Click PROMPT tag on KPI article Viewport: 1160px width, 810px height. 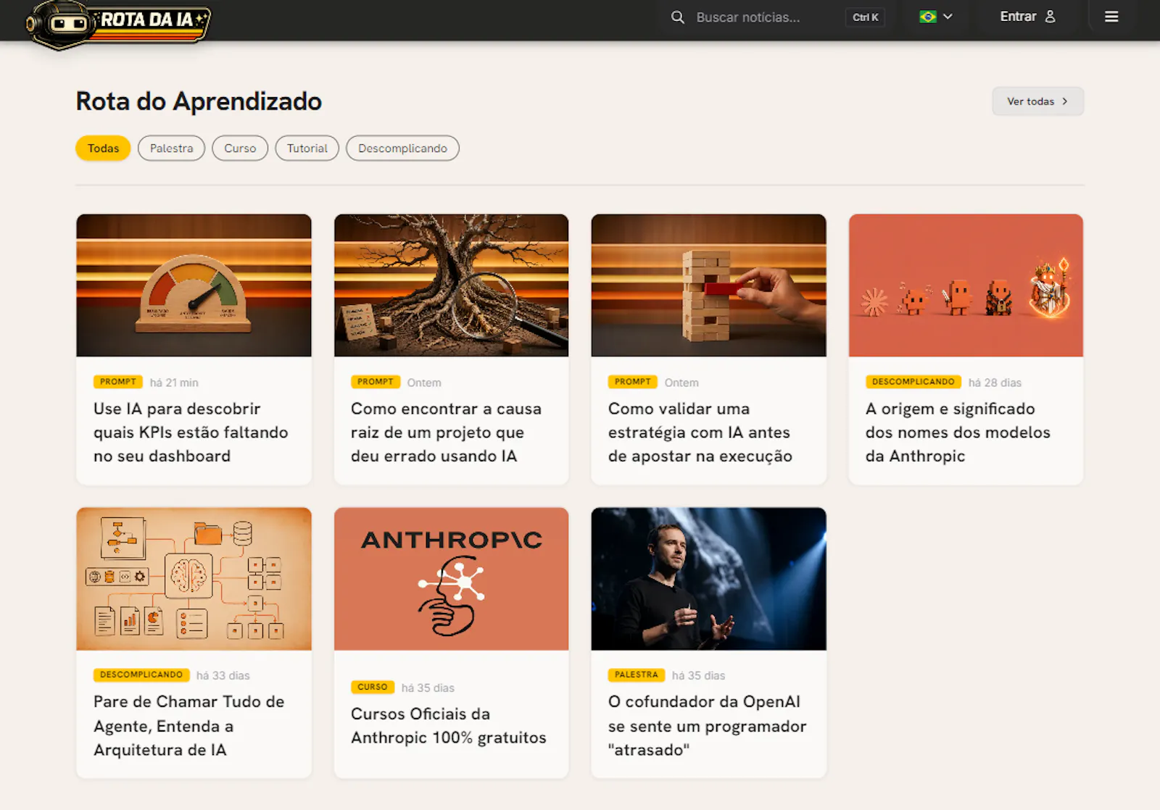pyautogui.click(x=118, y=382)
